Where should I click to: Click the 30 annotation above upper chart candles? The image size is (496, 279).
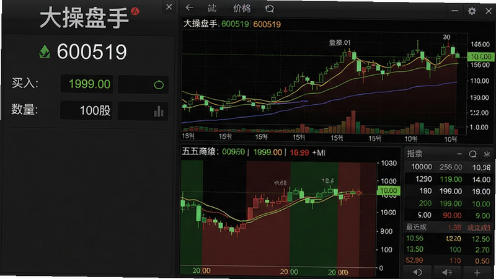point(446,37)
